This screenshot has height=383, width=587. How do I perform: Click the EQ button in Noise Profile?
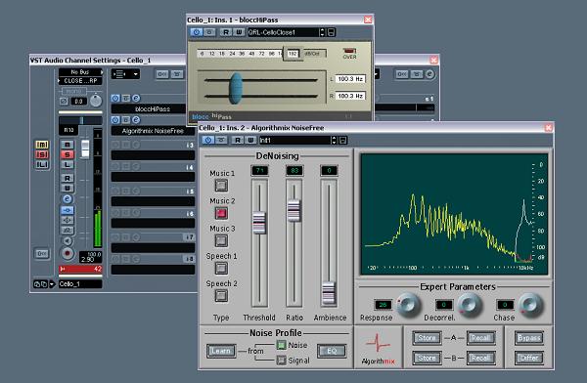332,351
